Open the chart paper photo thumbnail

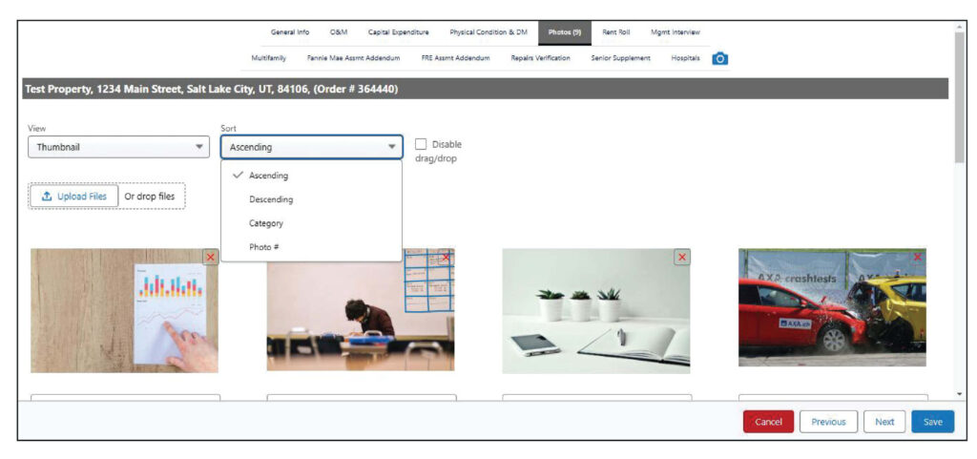pos(125,310)
